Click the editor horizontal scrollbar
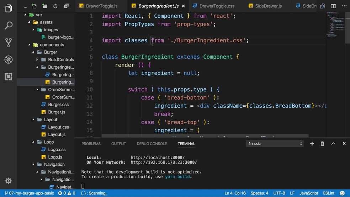Viewport: 350px width, 197px height. [205, 136]
